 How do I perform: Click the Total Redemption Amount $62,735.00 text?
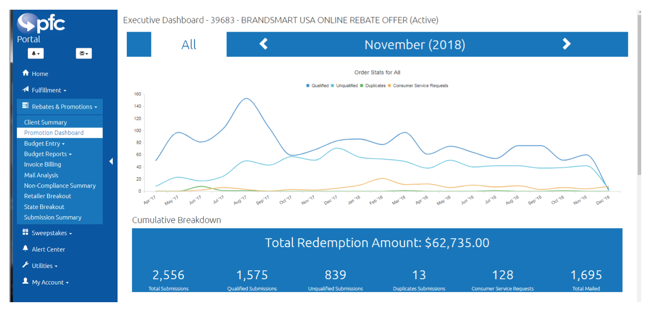pyautogui.click(x=377, y=243)
